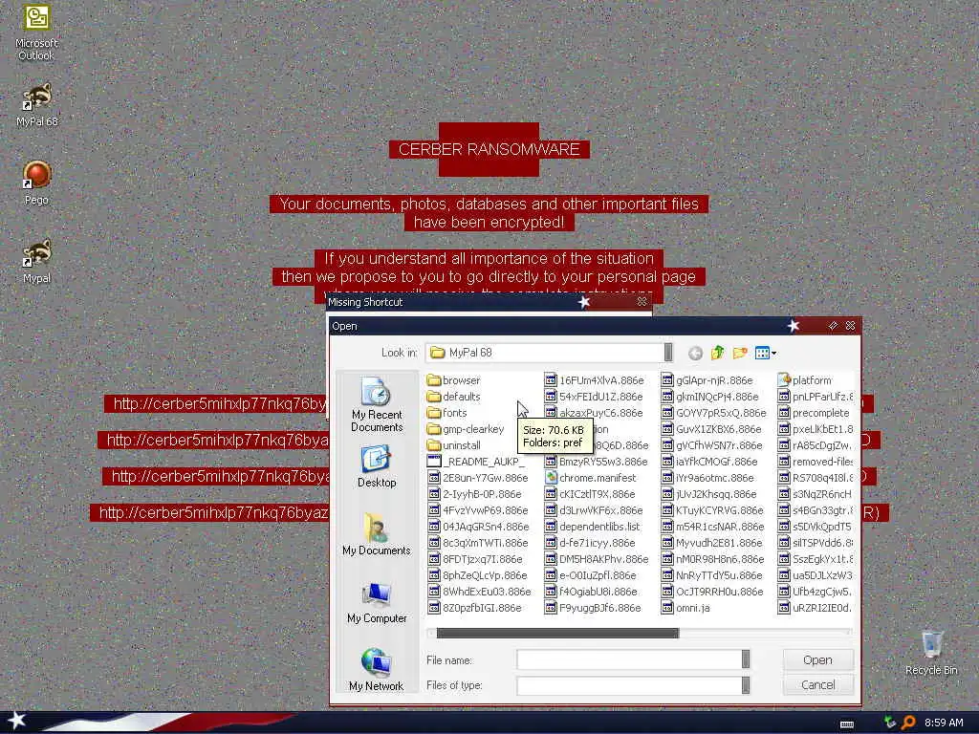This screenshot has height=734, width=979.
Task: Select file F9yuggBJf6.886e
Action: pyautogui.click(x=593, y=607)
